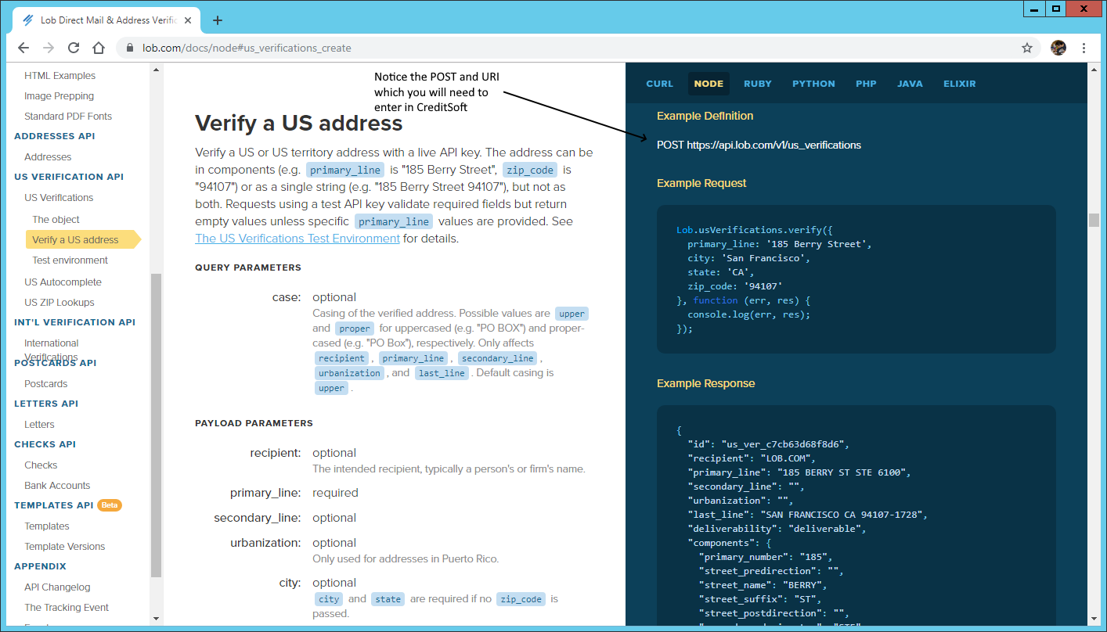The width and height of the screenshot is (1107, 632).
Task: Open INT'L VERIFICATION API section heading
Action: pyautogui.click(x=74, y=322)
